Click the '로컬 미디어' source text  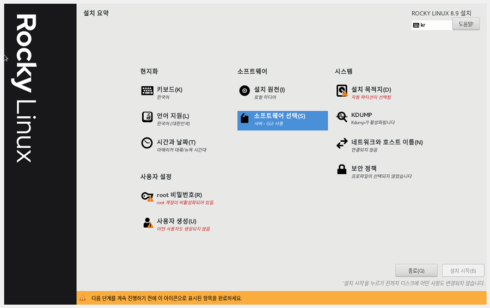click(265, 97)
